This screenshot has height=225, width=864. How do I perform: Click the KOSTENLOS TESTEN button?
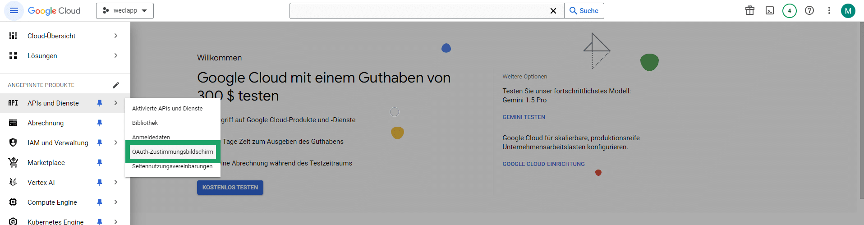pyautogui.click(x=230, y=188)
